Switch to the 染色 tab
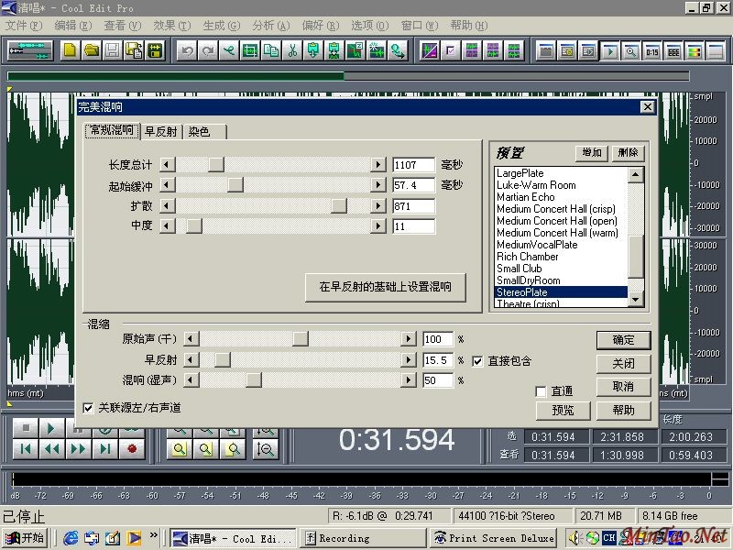This screenshot has height=550, width=733. (x=199, y=131)
